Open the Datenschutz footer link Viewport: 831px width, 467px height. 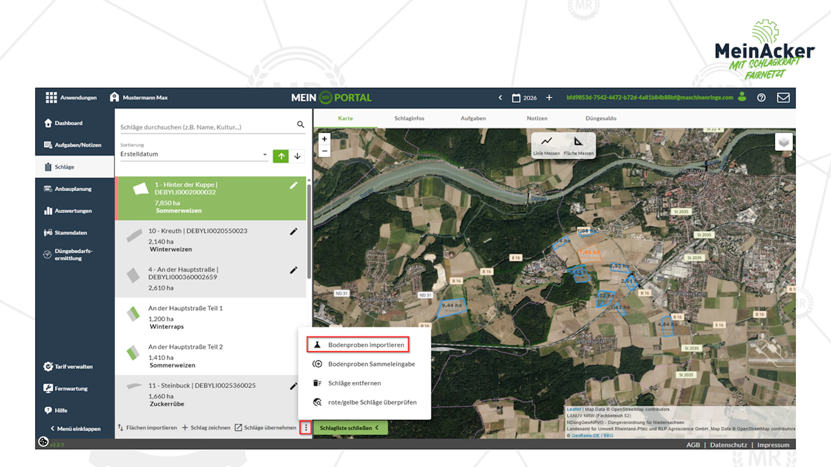pyautogui.click(x=728, y=445)
